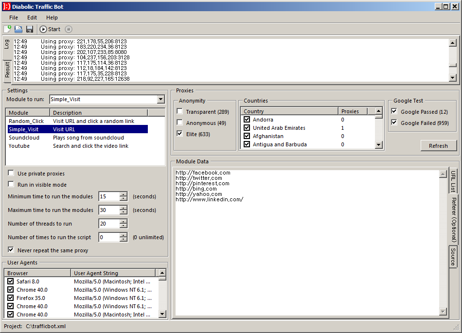
Task: Click the Save project floppy disk icon
Action: [x=30, y=29]
